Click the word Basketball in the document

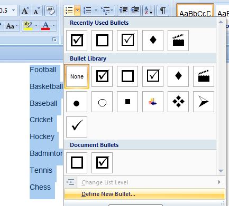point(46,86)
